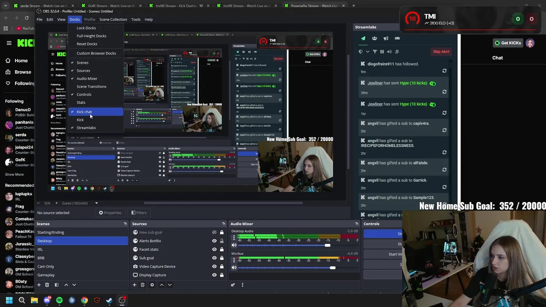Image resolution: width=546 pixels, height=307 pixels.
Task: Select the Gameplay scene
Action: click(82, 275)
